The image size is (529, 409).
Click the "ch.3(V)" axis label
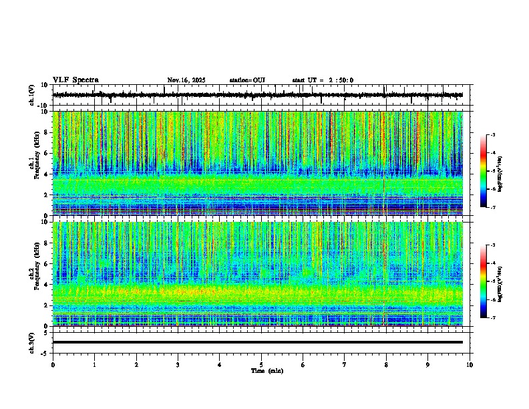coord(32,343)
